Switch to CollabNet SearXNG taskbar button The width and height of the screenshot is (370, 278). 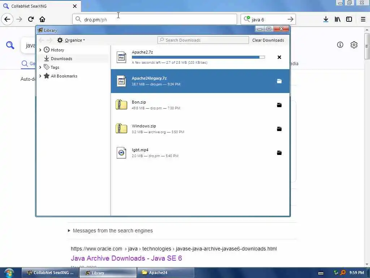coord(50,273)
